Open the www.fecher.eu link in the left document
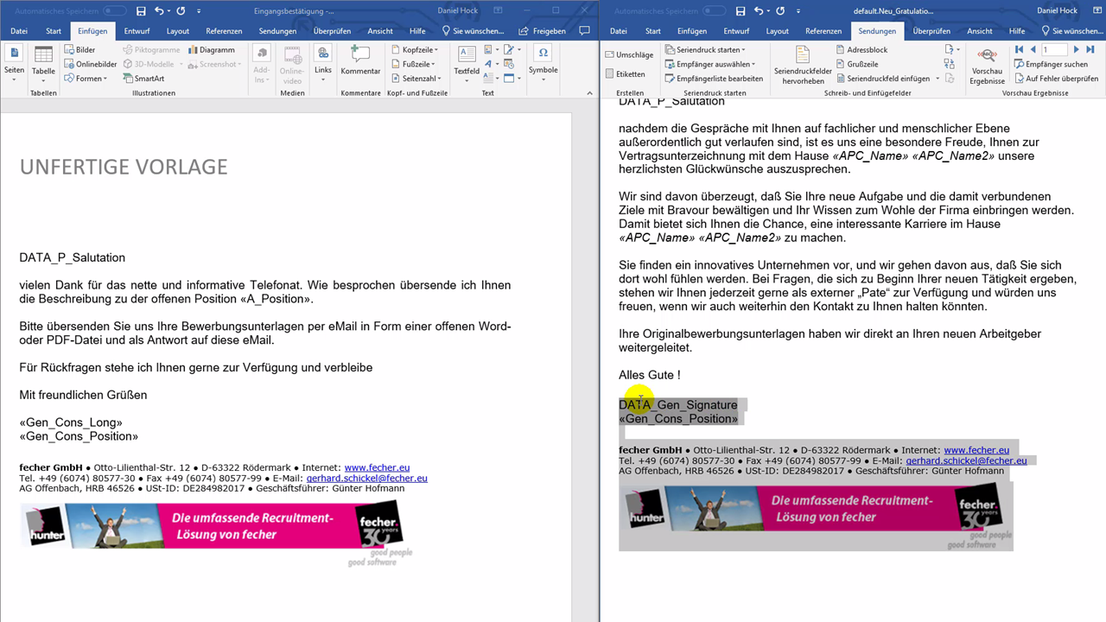The width and height of the screenshot is (1106, 622). point(377,467)
